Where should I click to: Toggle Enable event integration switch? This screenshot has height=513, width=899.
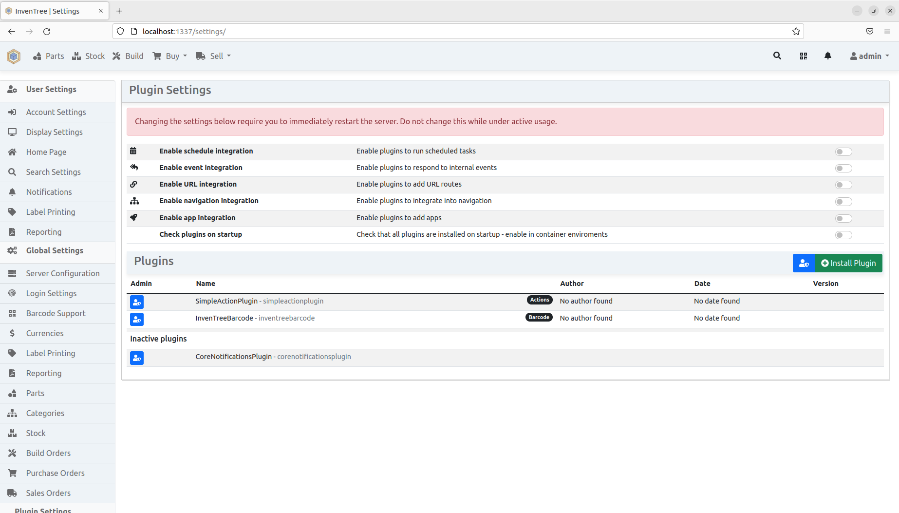(x=843, y=169)
